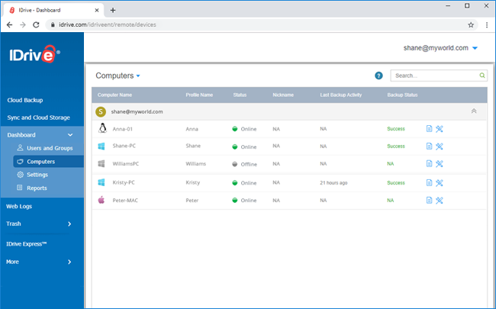Click the S avatar for shane@myworld.com
Viewport: 496px width, 309px height.
(x=101, y=111)
